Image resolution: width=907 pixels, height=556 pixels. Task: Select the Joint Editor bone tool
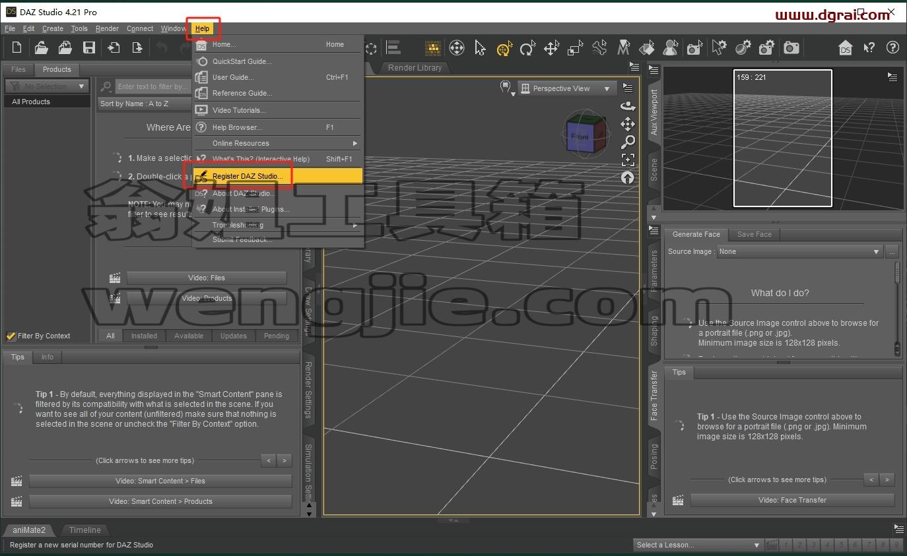(599, 48)
